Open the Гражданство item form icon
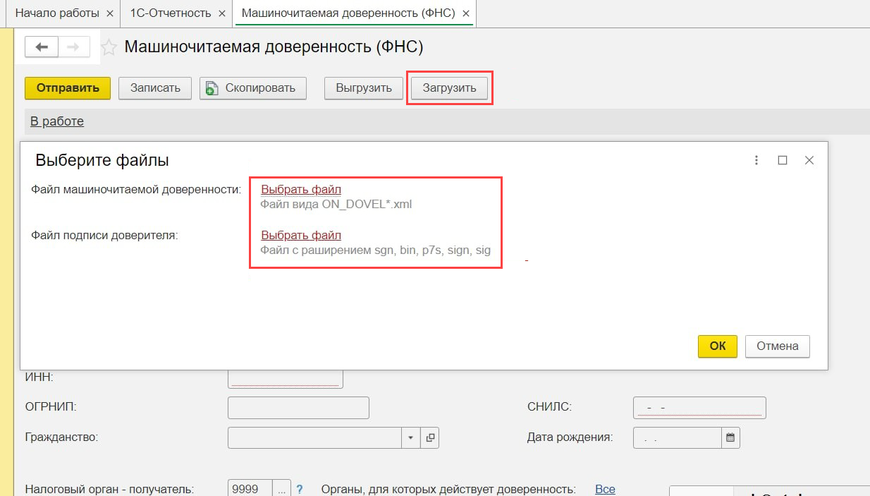This screenshot has width=870, height=496. tap(430, 437)
